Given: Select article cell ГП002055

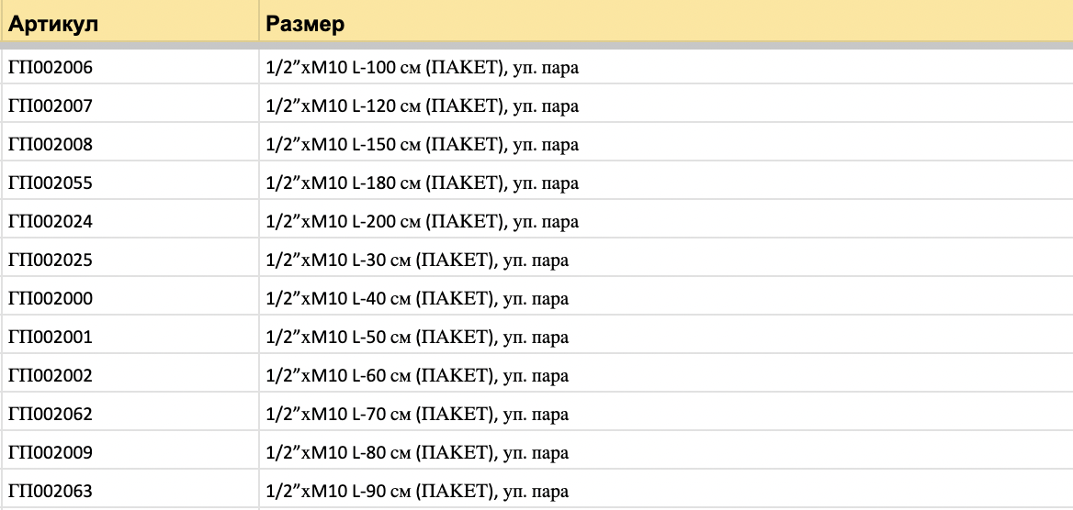Looking at the screenshot, I should click(x=51, y=183).
